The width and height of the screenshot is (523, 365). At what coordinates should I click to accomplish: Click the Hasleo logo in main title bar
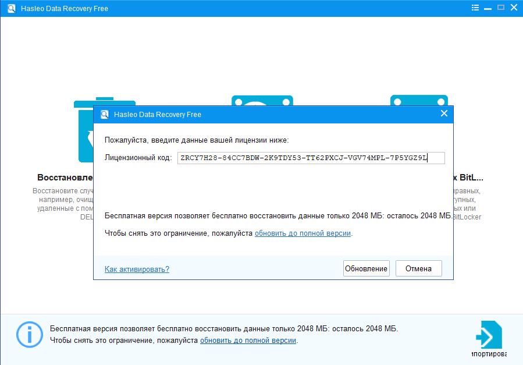(x=11, y=8)
